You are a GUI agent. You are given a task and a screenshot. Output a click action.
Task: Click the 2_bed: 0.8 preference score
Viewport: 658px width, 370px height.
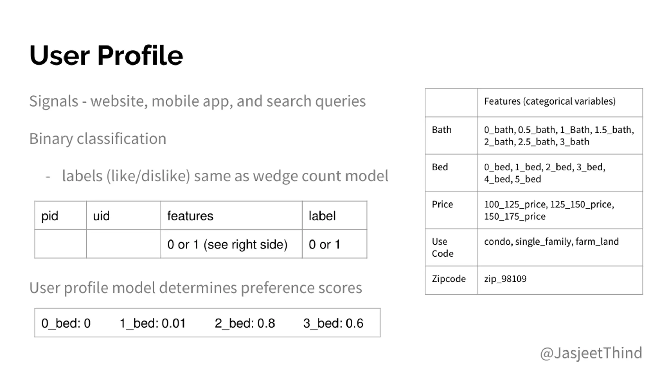pos(245,323)
